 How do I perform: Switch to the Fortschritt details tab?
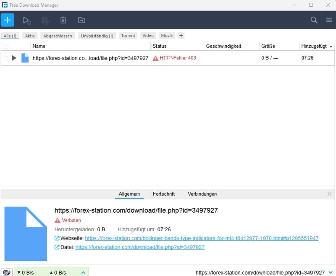pyautogui.click(x=164, y=194)
